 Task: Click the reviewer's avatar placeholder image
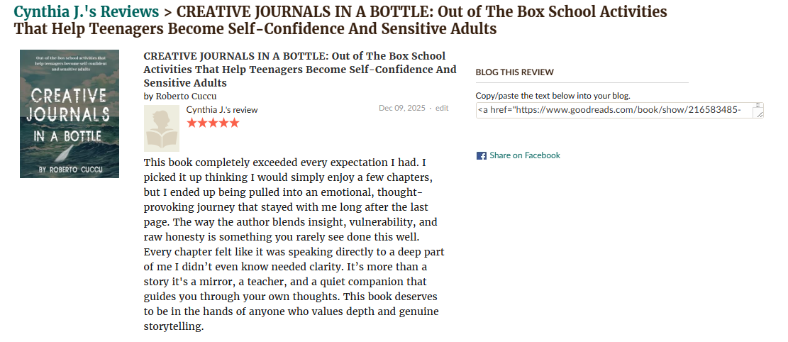162,128
